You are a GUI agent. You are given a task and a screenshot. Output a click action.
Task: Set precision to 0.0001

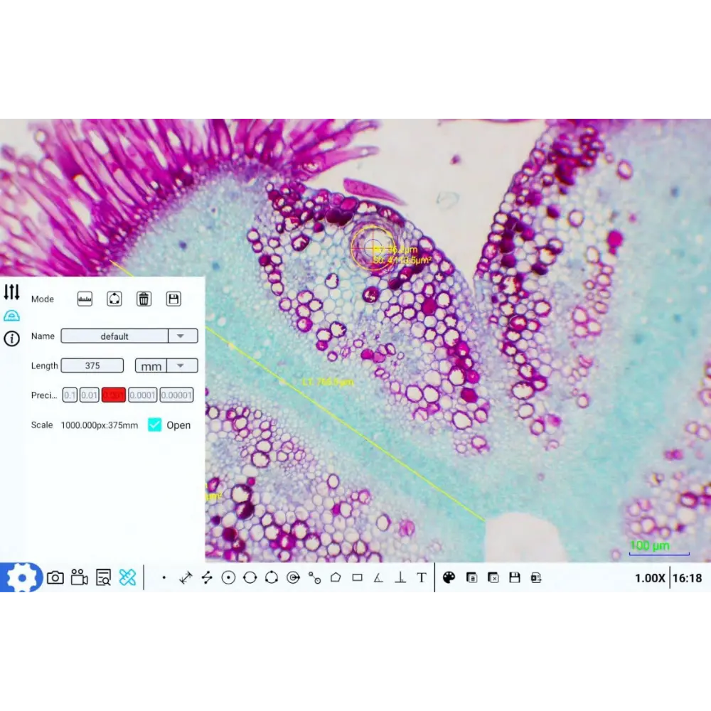click(x=142, y=395)
